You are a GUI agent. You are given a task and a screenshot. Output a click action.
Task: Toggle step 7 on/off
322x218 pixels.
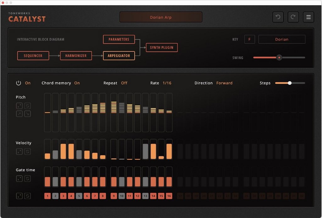click(x=95, y=196)
